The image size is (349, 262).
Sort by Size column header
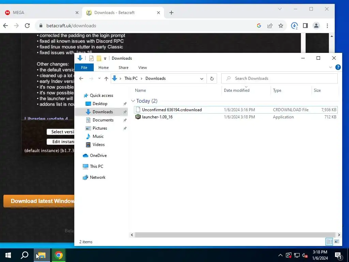coord(317,90)
